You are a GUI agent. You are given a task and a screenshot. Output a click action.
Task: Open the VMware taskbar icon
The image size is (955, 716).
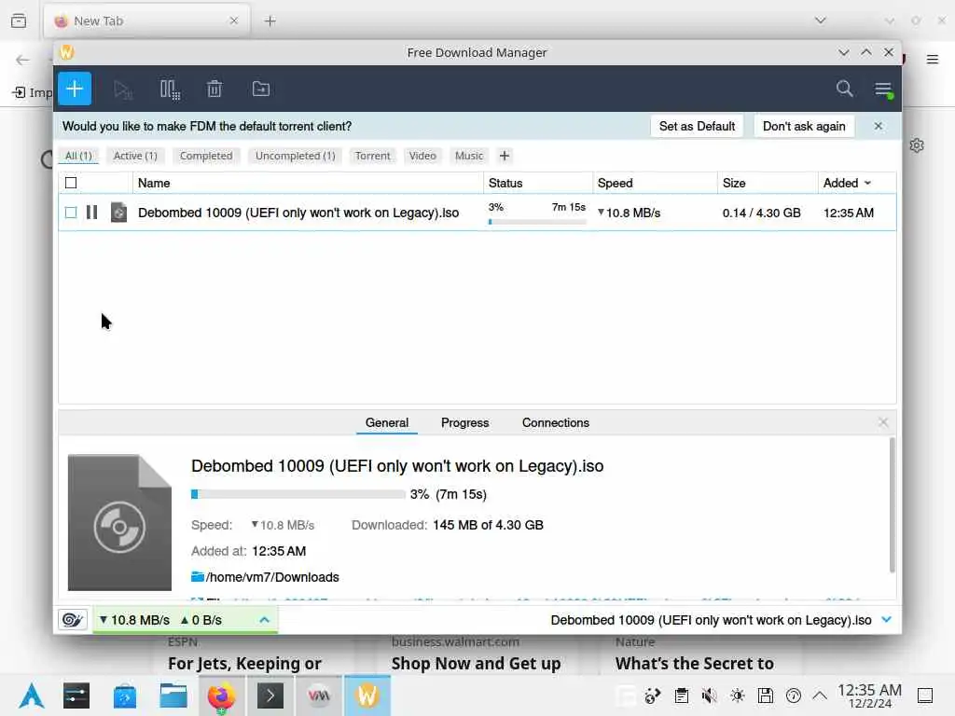point(319,695)
